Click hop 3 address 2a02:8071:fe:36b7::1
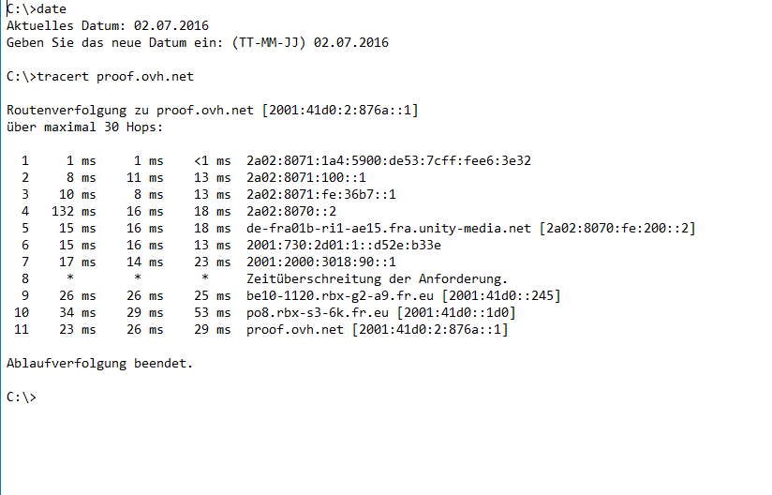772x495 pixels. (x=320, y=194)
